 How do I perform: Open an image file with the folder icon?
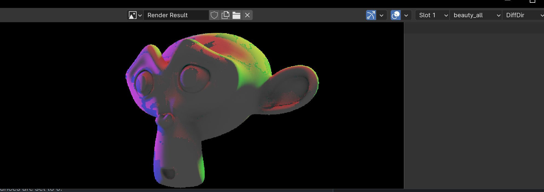[236, 15]
